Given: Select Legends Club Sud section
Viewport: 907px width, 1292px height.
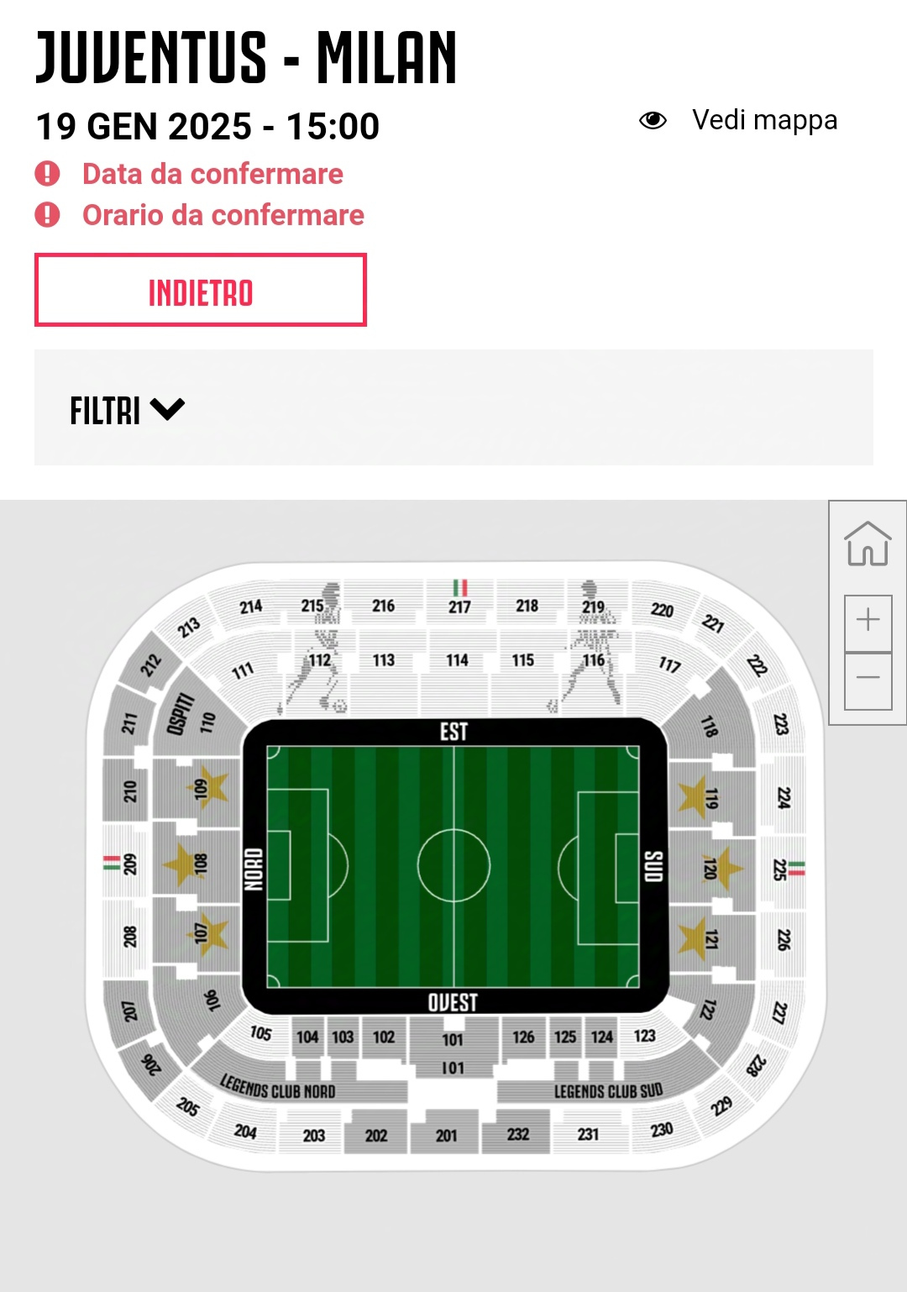Looking at the screenshot, I should point(608,1091).
